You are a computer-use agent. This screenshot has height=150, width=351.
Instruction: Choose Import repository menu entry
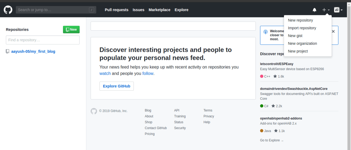302,28
